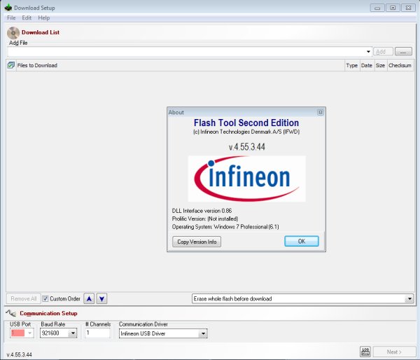Open the File menu
The width and height of the screenshot is (420, 360).
click(x=11, y=18)
